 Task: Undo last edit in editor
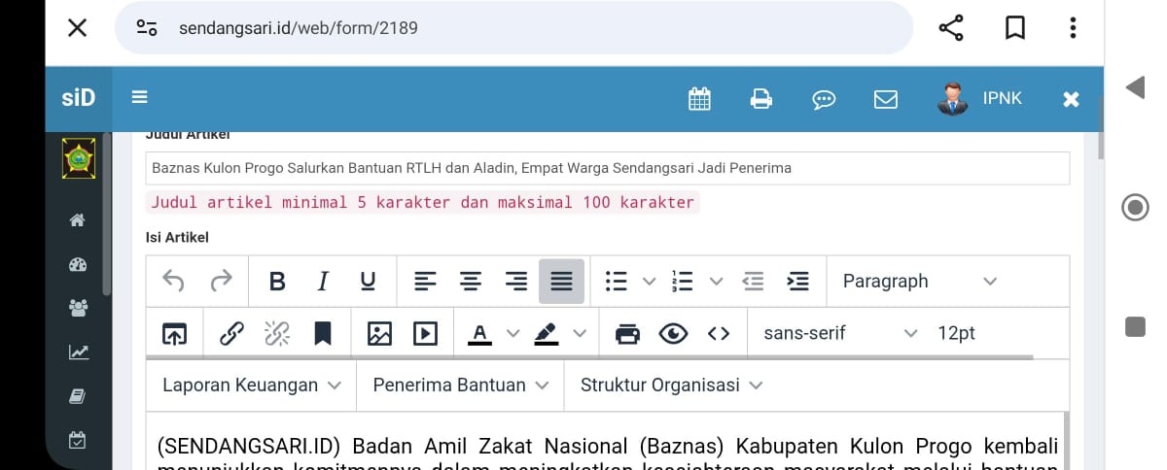click(173, 282)
